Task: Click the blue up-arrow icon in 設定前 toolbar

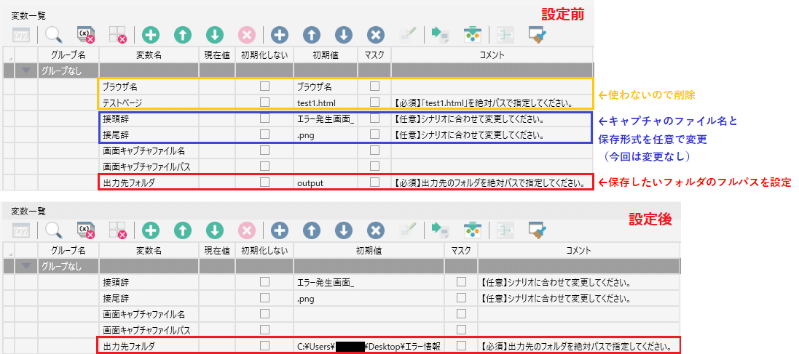Action: tap(311, 35)
